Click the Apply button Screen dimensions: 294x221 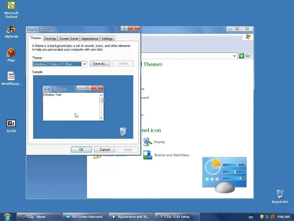[128, 150]
